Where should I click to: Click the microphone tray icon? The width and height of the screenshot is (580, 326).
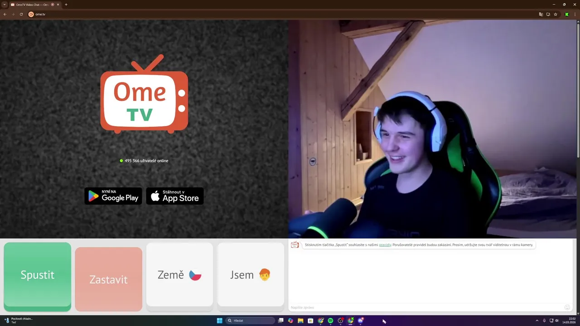[544, 321]
